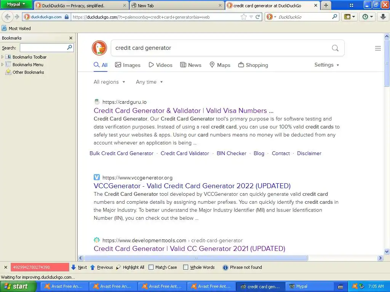Click the Previous find arrow
Viewport: 390px width, 292px height.
(101, 267)
